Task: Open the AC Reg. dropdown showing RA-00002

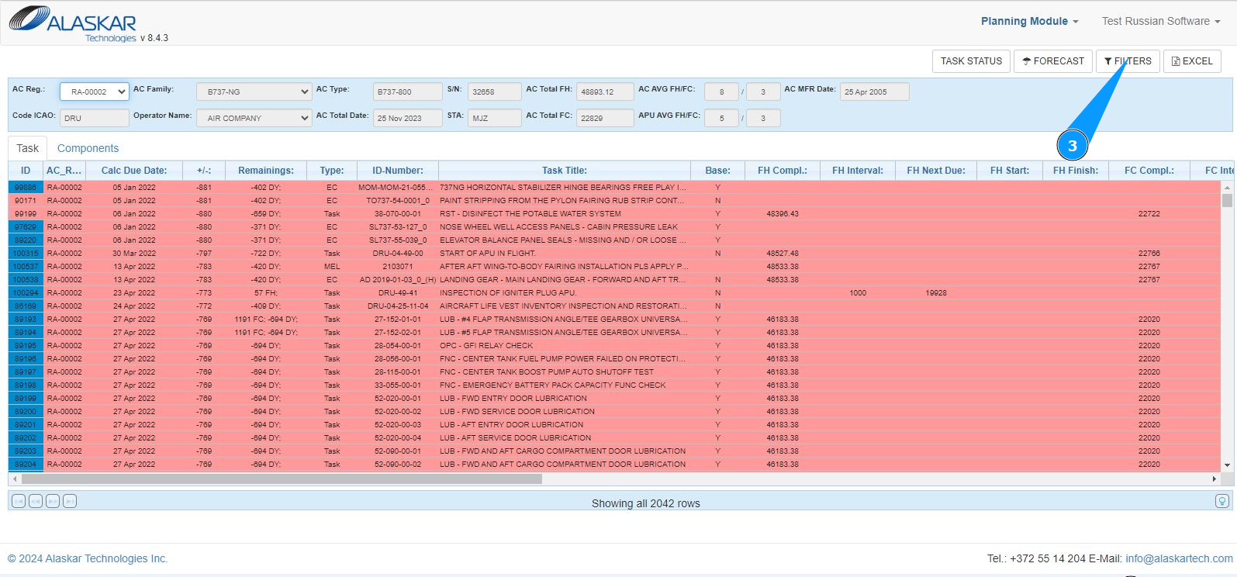Action: coord(95,92)
